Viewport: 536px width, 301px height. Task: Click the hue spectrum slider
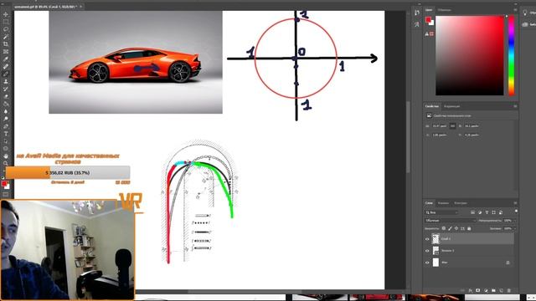512,55
